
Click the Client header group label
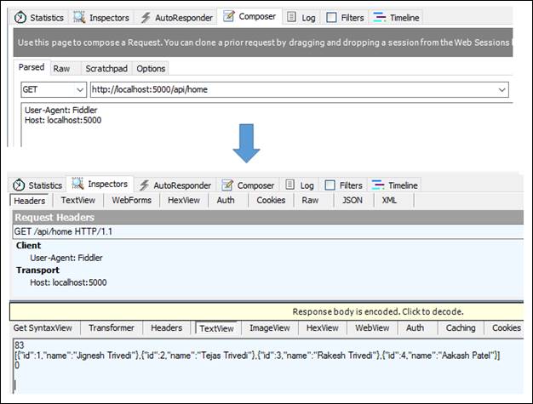29,246
